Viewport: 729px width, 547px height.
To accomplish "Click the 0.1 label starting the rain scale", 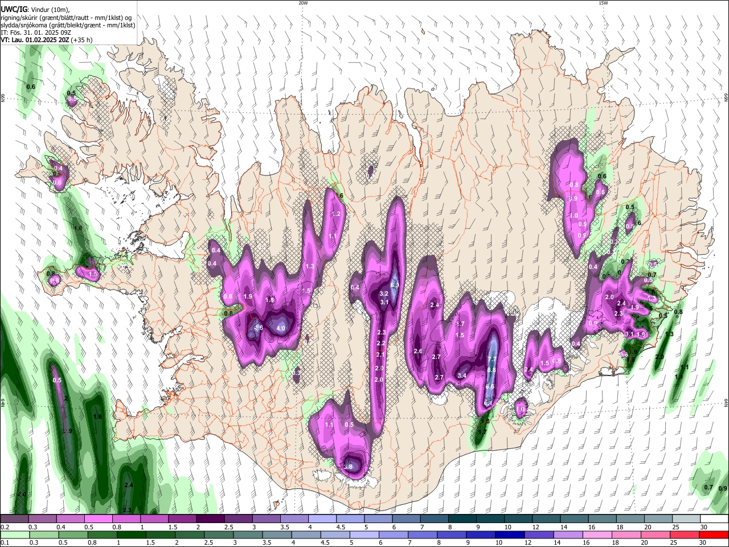I will (x=5, y=543).
